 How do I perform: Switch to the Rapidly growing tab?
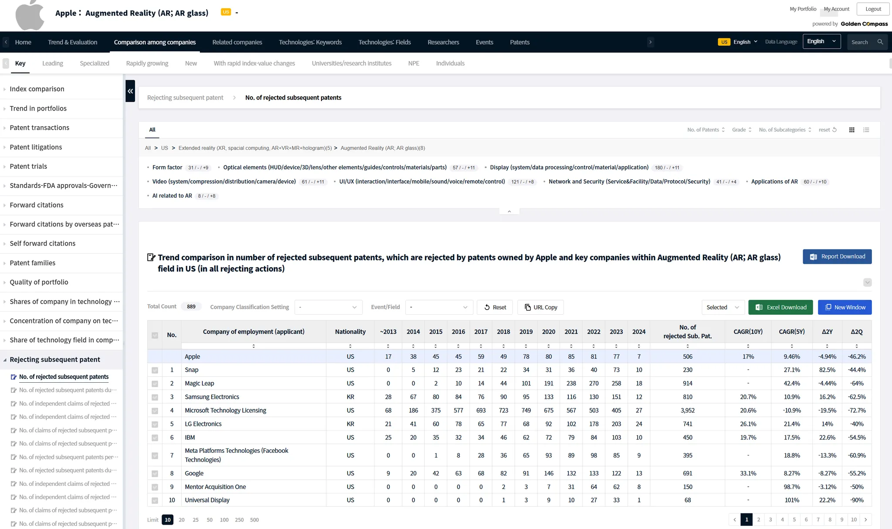coord(147,63)
